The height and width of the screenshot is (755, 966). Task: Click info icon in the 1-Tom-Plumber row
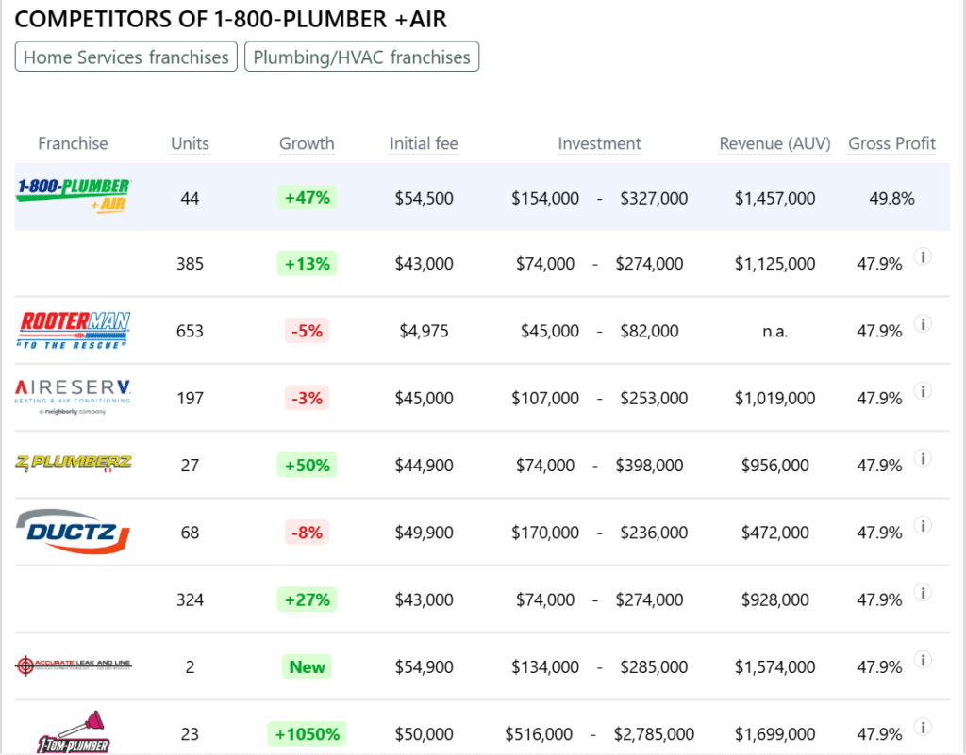pyautogui.click(x=923, y=727)
